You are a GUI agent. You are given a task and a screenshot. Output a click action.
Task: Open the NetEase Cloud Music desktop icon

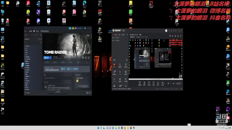28,3
